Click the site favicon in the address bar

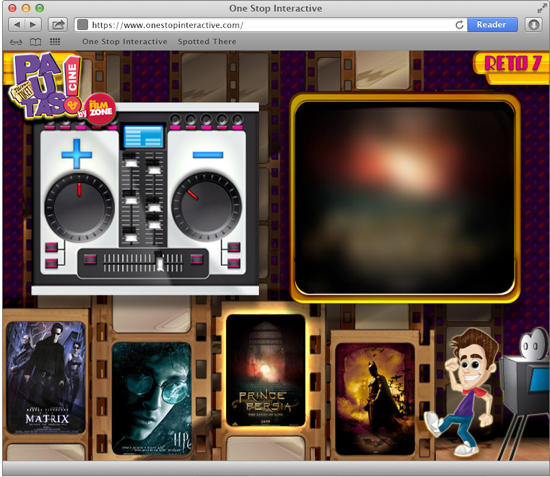coord(83,25)
